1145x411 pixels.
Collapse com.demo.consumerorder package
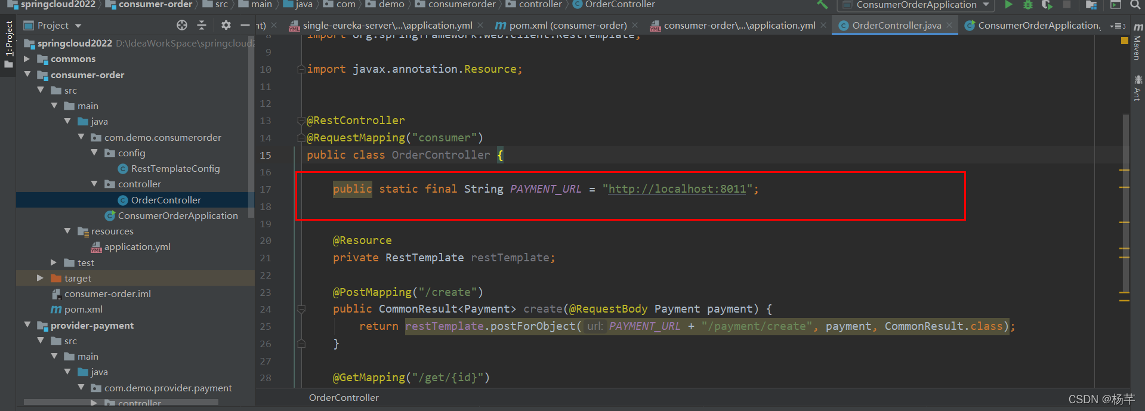[x=81, y=137]
